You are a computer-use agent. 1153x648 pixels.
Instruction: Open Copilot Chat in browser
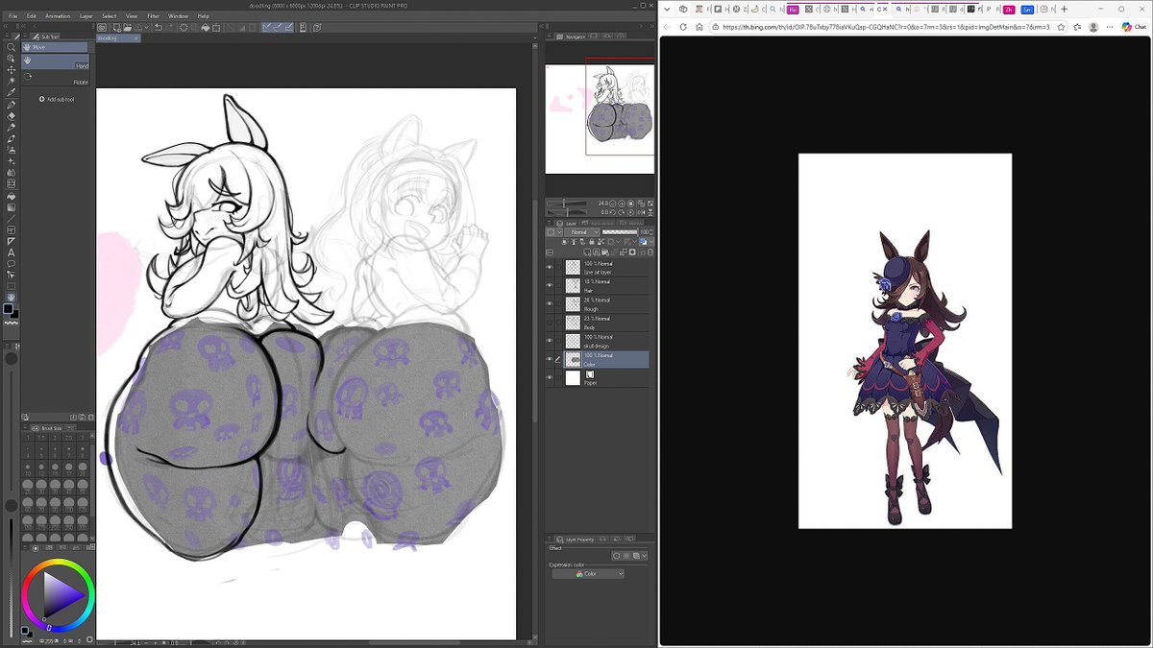(x=1134, y=27)
